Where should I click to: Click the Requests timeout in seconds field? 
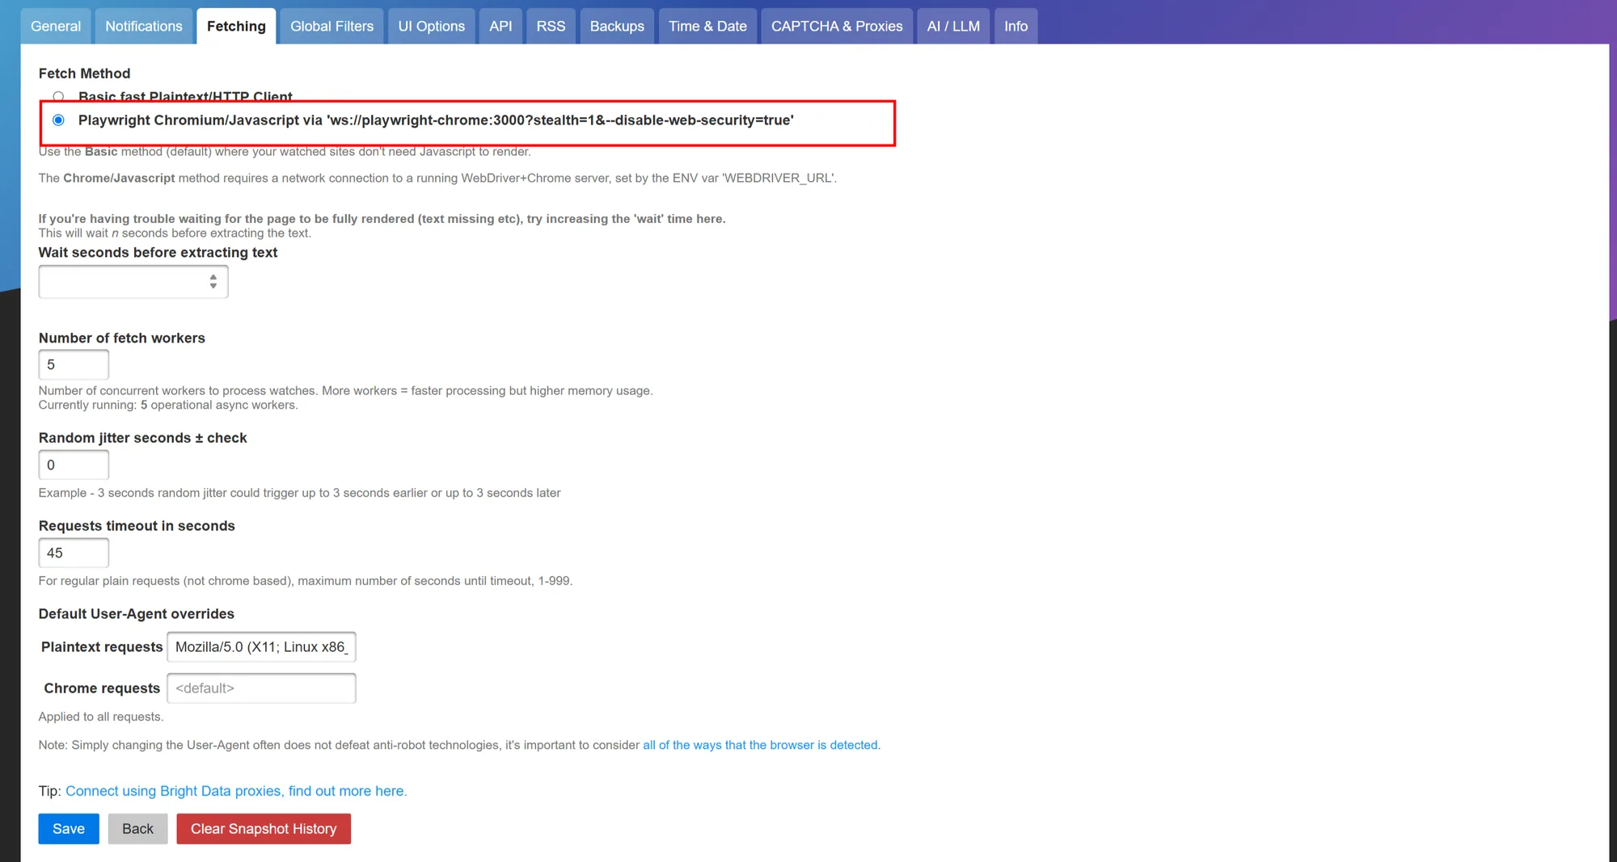(x=74, y=553)
